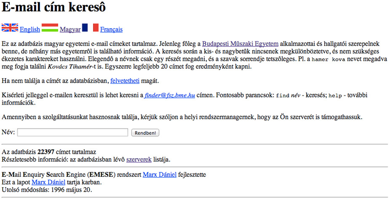Follow the felvetetheti link
The image size is (390, 202).
(x=125, y=81)
